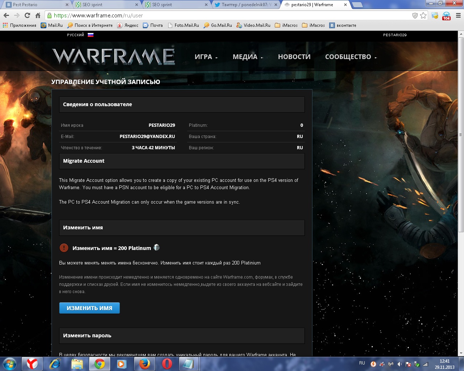The image size is (464, 371).
Task: Click the Warframe logo
Action: [113, 57]
